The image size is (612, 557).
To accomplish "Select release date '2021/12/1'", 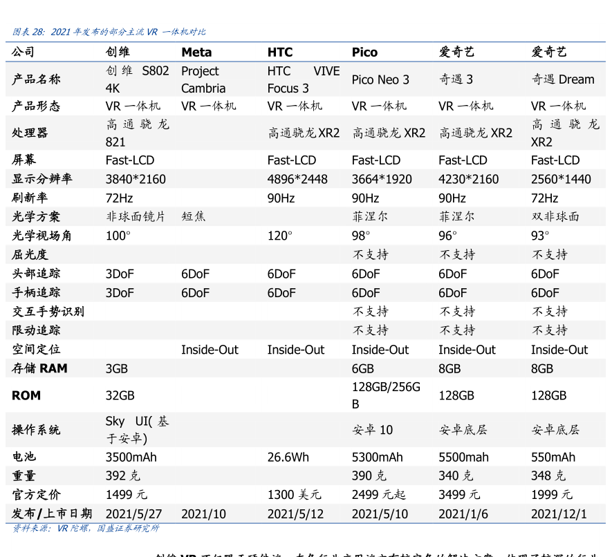I will (559, 514).
